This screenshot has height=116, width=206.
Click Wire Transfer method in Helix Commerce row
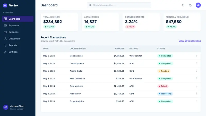tap(136, 79)
